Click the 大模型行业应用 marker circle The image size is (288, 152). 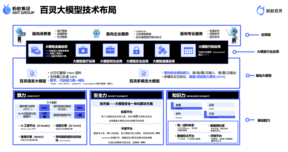[x=234, y=52]
